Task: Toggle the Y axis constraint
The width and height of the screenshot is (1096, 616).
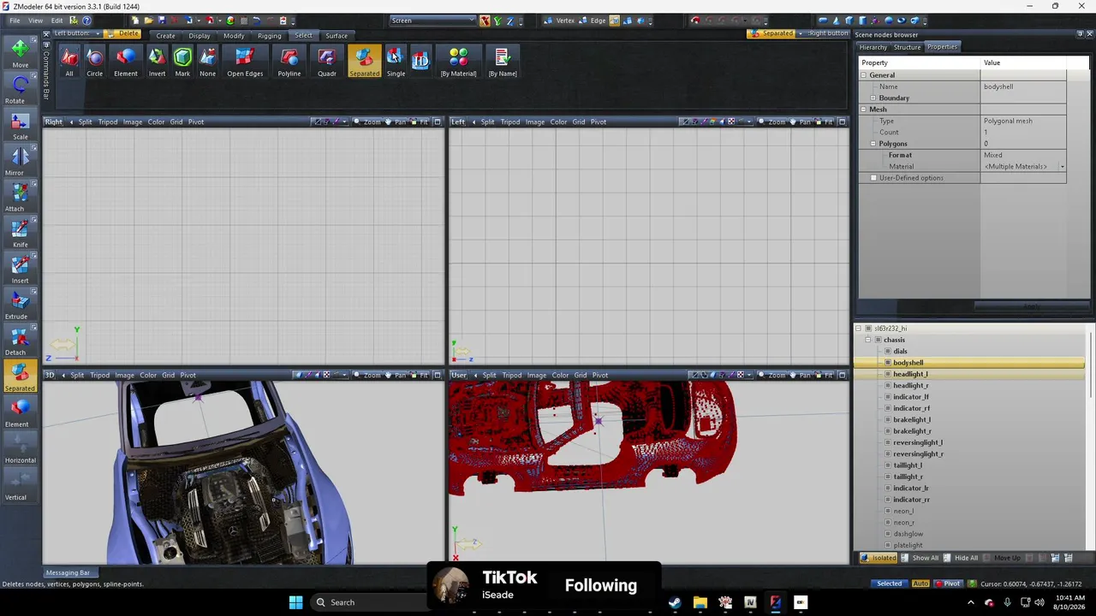Action: pyautogui.click(x=497, y=21)
